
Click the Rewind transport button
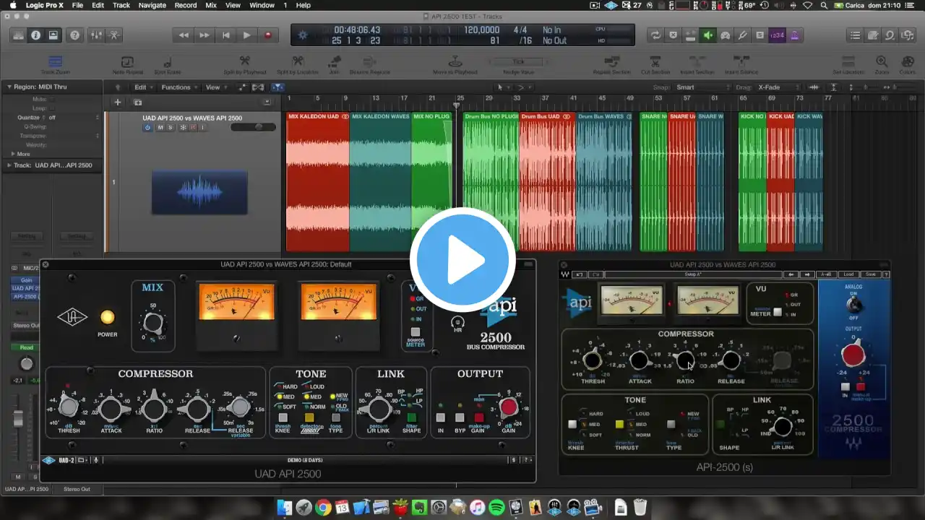pyautogui.click(x=184, y=35)
